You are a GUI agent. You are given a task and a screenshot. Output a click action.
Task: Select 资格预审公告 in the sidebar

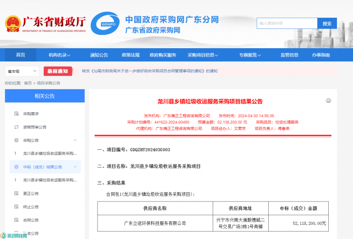tap(35, 127)
